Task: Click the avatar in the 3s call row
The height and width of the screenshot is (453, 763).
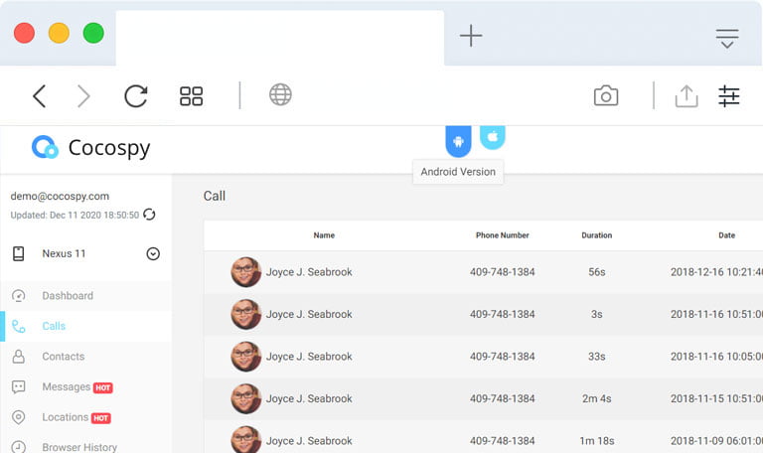Action: click(x=245, y=314)
